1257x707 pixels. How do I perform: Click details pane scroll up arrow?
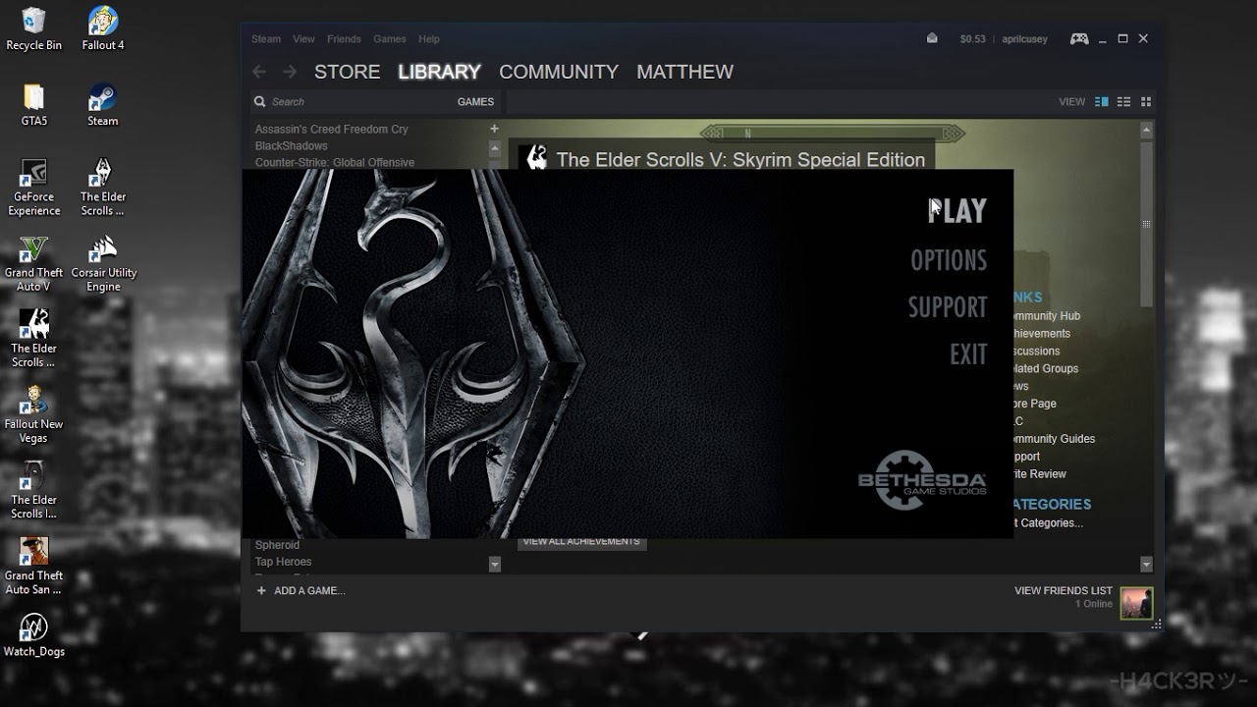coord(1146,130)
